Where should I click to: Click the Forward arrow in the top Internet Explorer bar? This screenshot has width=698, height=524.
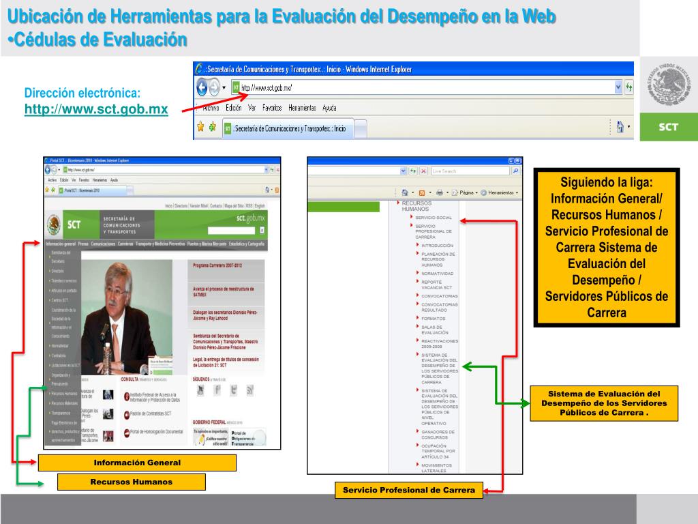point(214,87)
